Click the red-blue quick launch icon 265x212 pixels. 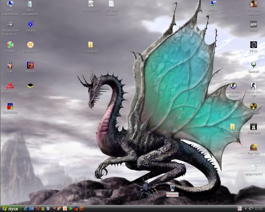coord(76,209)
